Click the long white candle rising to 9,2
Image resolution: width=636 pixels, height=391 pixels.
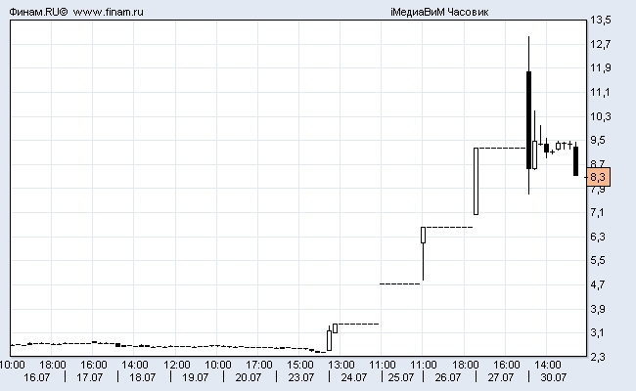[476, 181]
